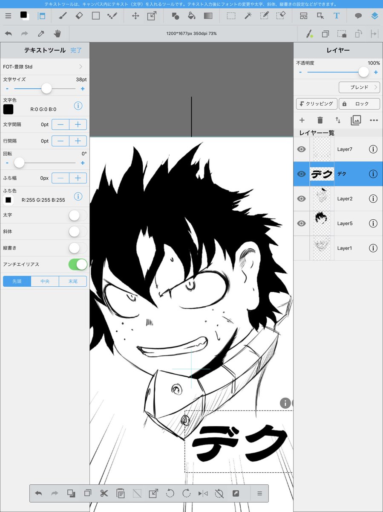Undo with the top toolbar arrow
The image size is (383, 512).
point(8,33)
